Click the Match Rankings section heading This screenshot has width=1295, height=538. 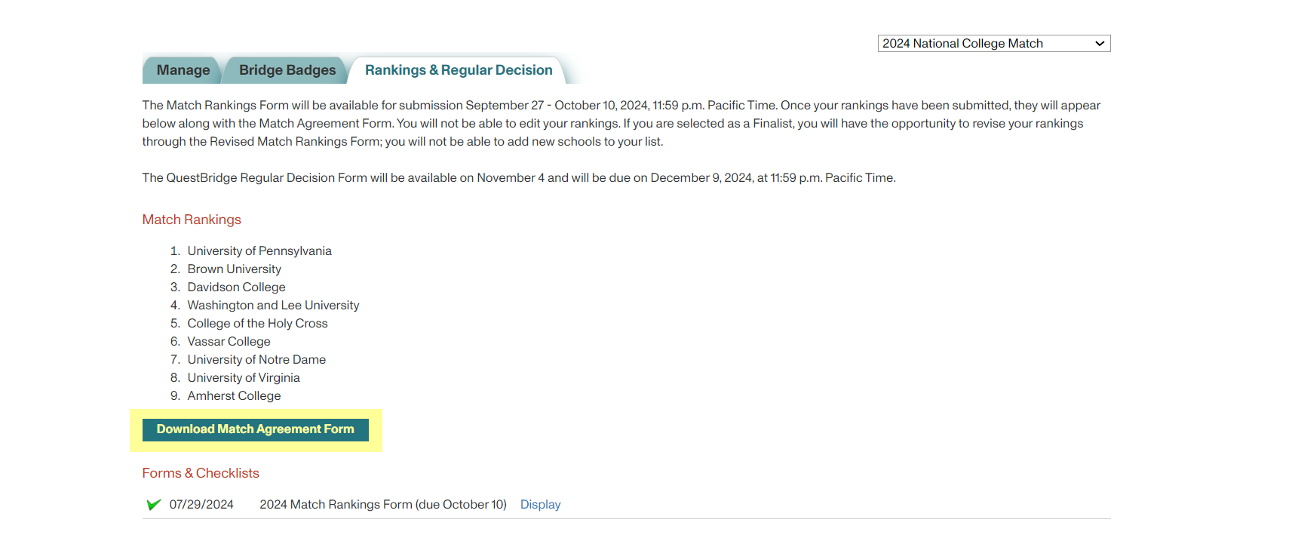[192, 220]
